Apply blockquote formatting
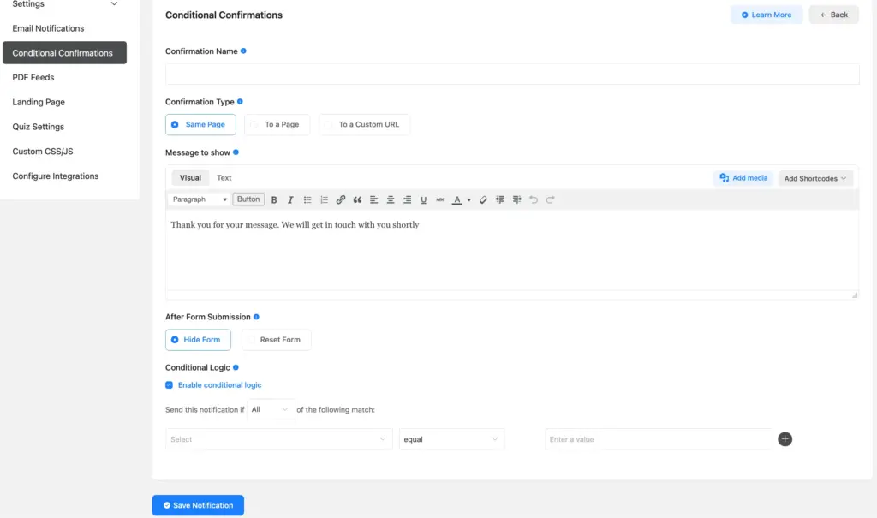 pos(357,199)
